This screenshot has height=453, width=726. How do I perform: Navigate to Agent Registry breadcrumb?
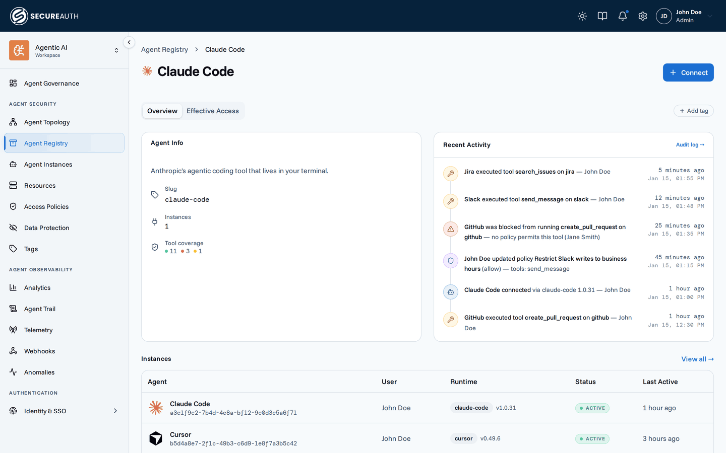tap(164, 49)
